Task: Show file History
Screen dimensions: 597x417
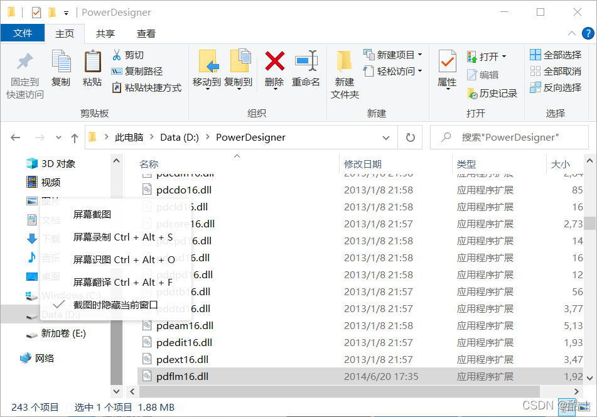Action: 492,94
